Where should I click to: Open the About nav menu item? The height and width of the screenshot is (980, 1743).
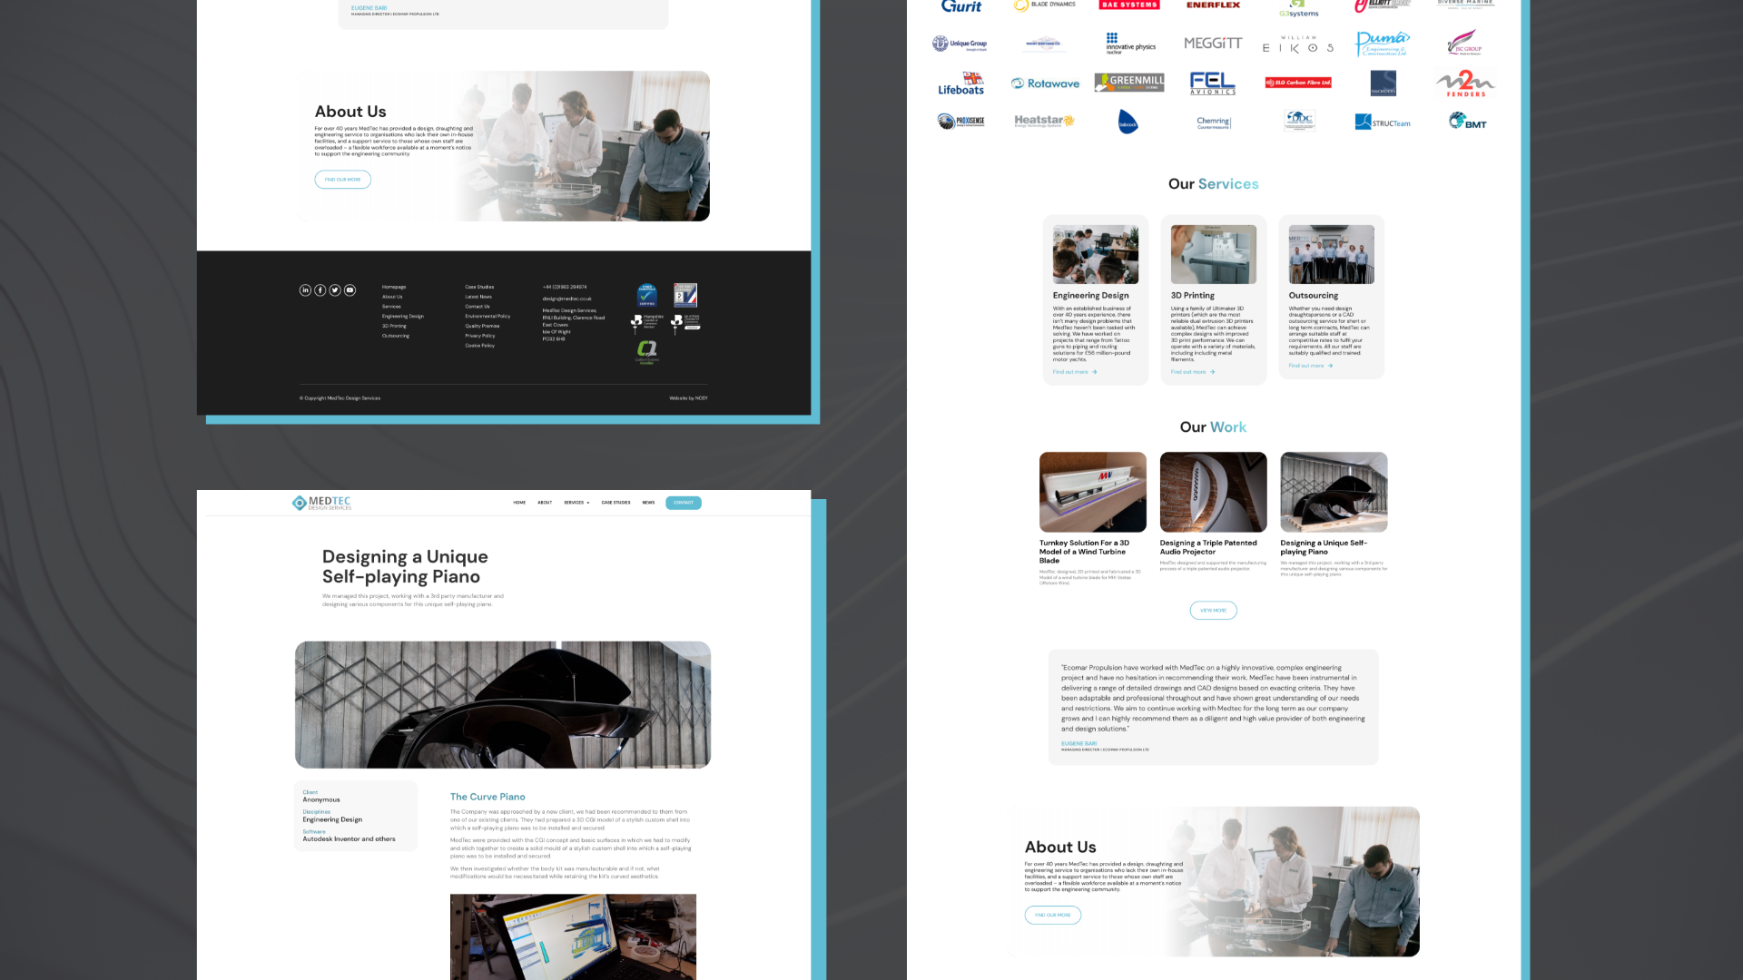pyautogui.click(x=545, y=503)
